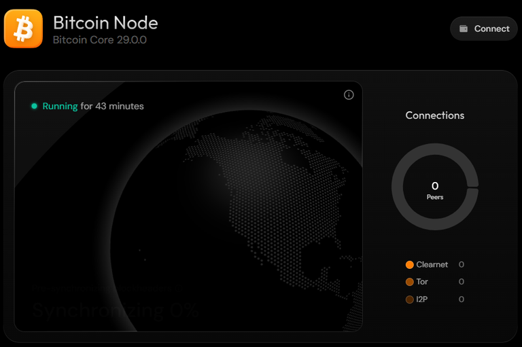Click the Tor color dot

pos(409,282)
